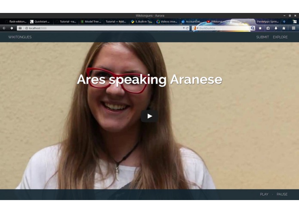Click the localhost address bar

[x=103, y=28]
